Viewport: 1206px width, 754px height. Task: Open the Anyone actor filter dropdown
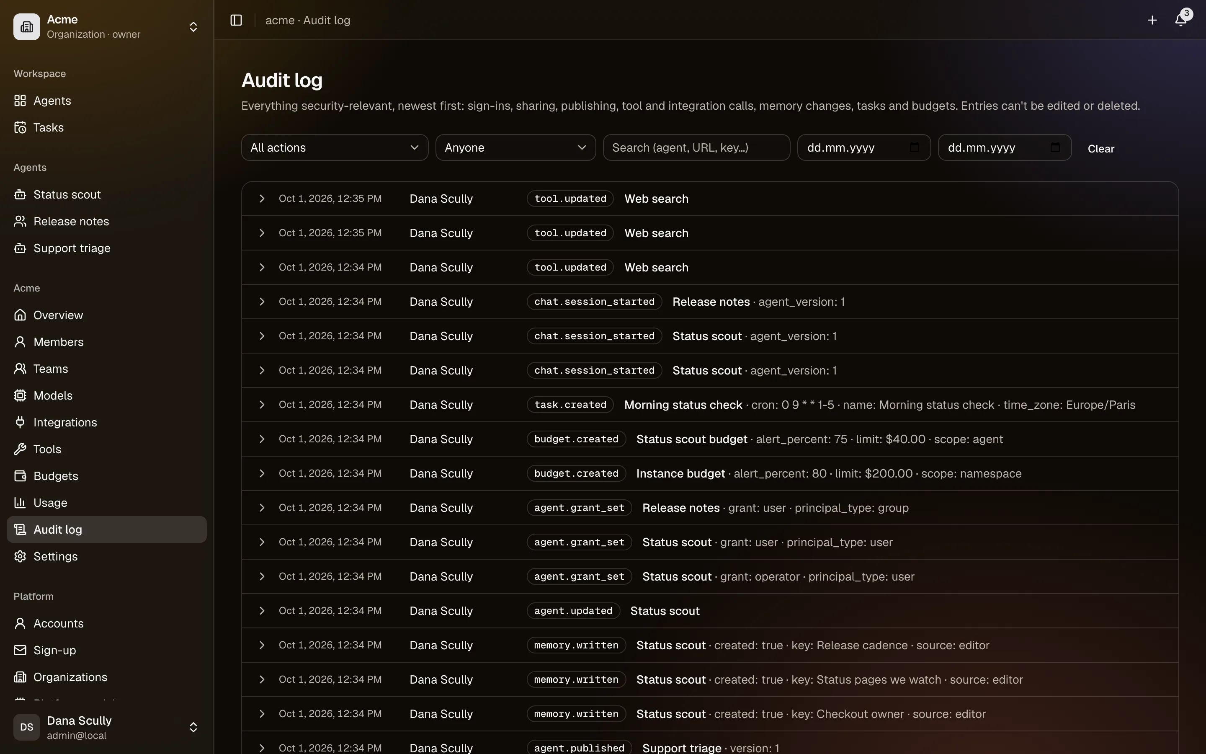[x=515, y=147]
